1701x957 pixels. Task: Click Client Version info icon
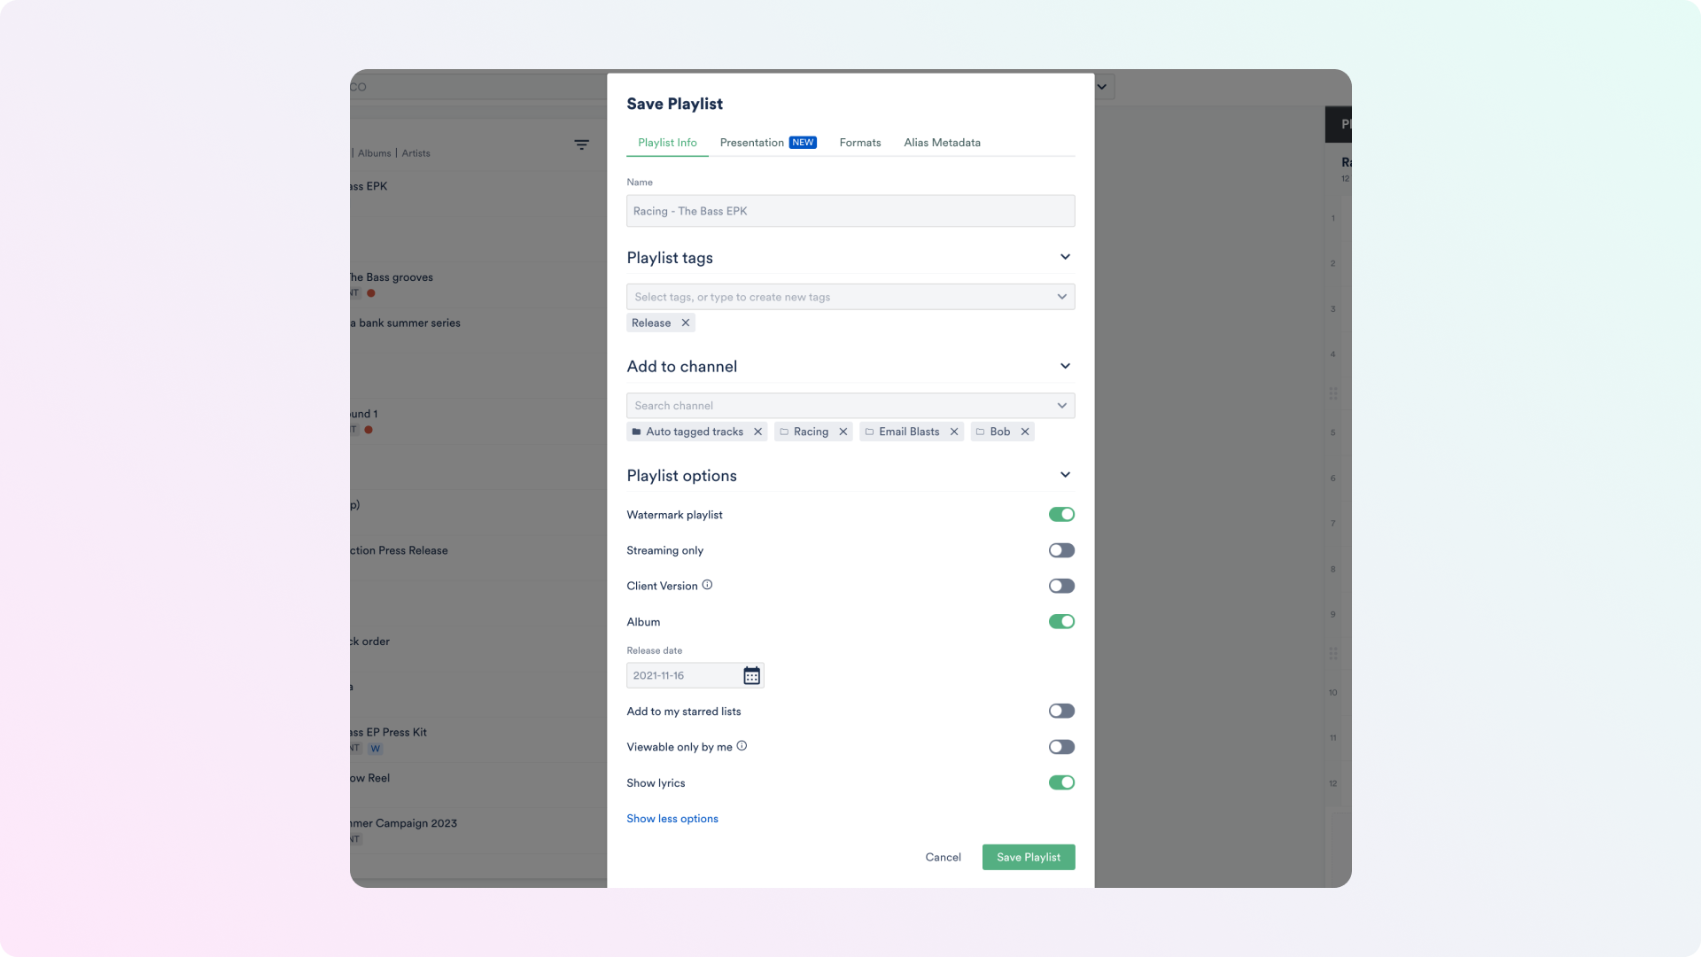(x=707, y=586)
